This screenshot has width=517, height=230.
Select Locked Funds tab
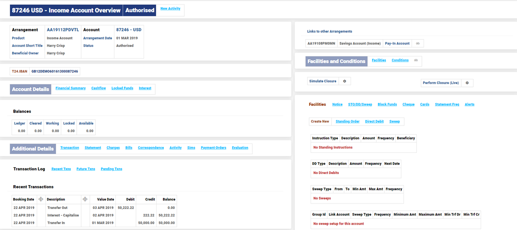(123, 88)
